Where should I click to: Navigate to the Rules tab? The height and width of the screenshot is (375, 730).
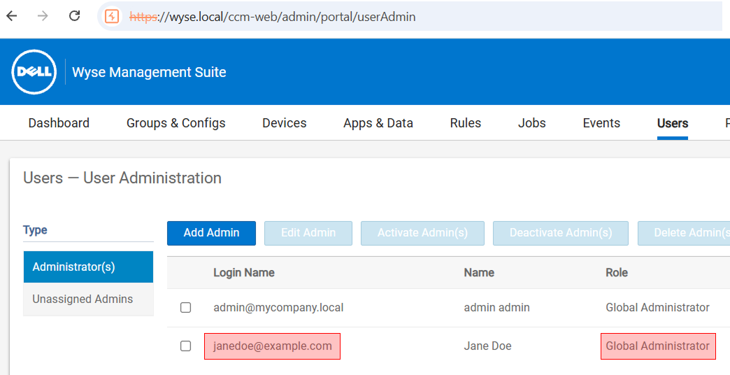pyautogui.click(x=465, y=123)
